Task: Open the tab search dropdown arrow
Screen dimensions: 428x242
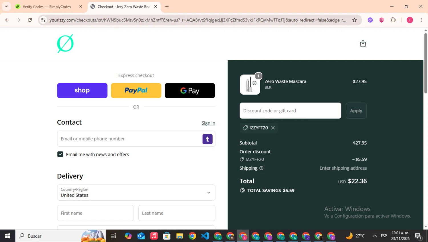Action: tap(6, 7)
